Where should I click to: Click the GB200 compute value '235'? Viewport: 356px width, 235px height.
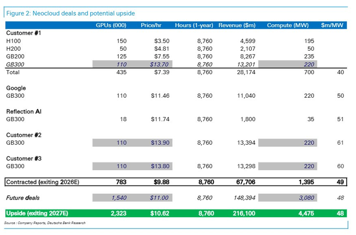[309, 56]
